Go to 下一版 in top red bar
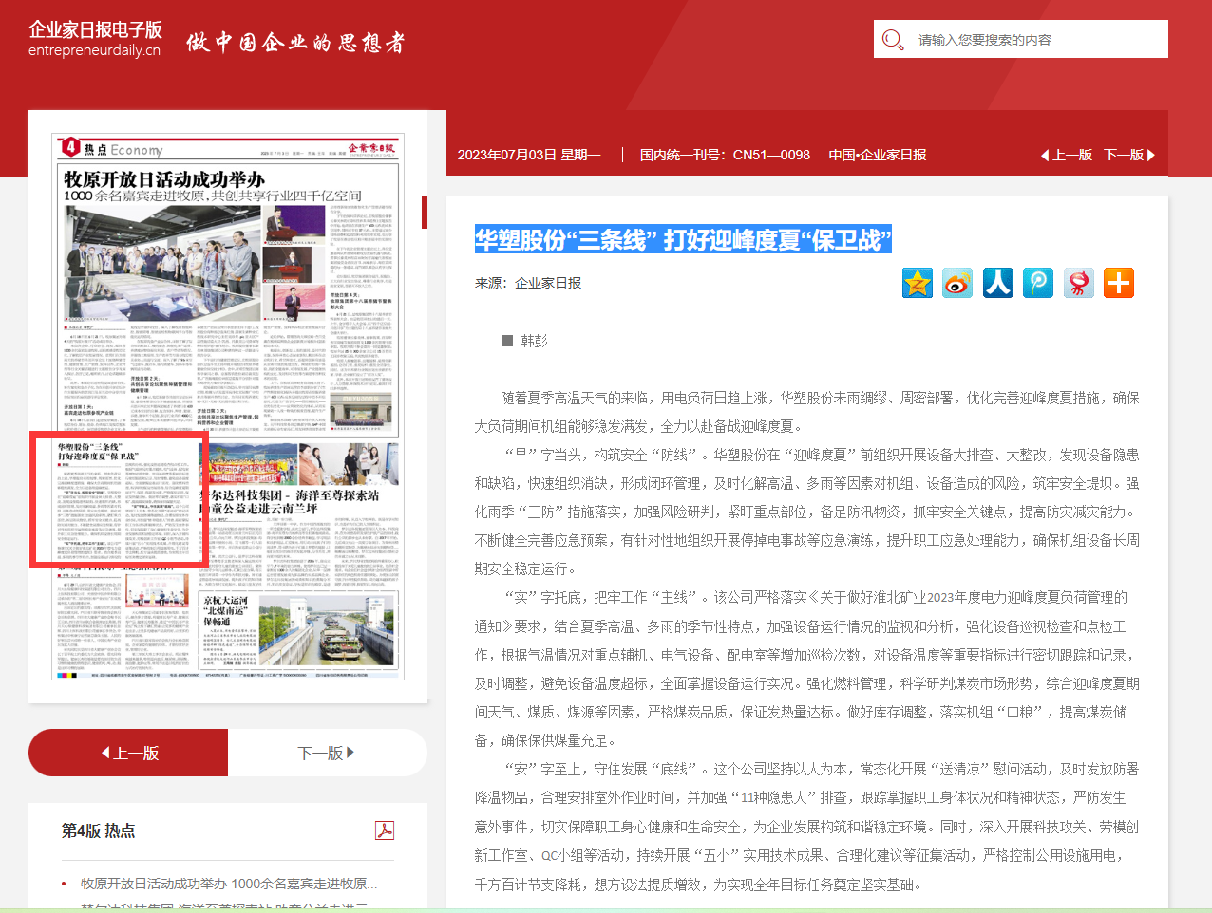Image resolution: width=1212 pixels, height=913 pixels. pyautogui.click(x=1129, y=155)
